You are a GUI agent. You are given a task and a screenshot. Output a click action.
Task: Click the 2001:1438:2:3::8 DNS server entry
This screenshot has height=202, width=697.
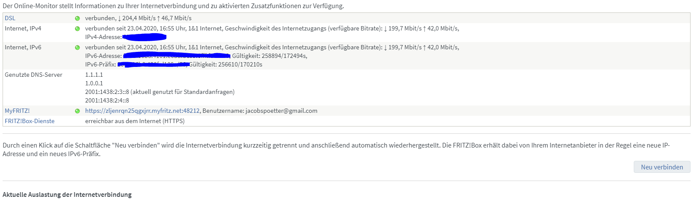coord(107,92)
